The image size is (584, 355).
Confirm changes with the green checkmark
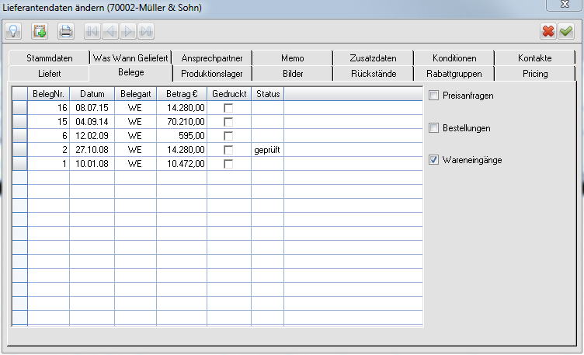coord(566,31)
